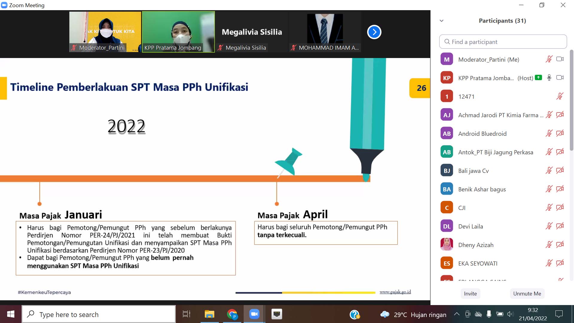Click the camera-off icon on the Android Bluedroid row

560,133
